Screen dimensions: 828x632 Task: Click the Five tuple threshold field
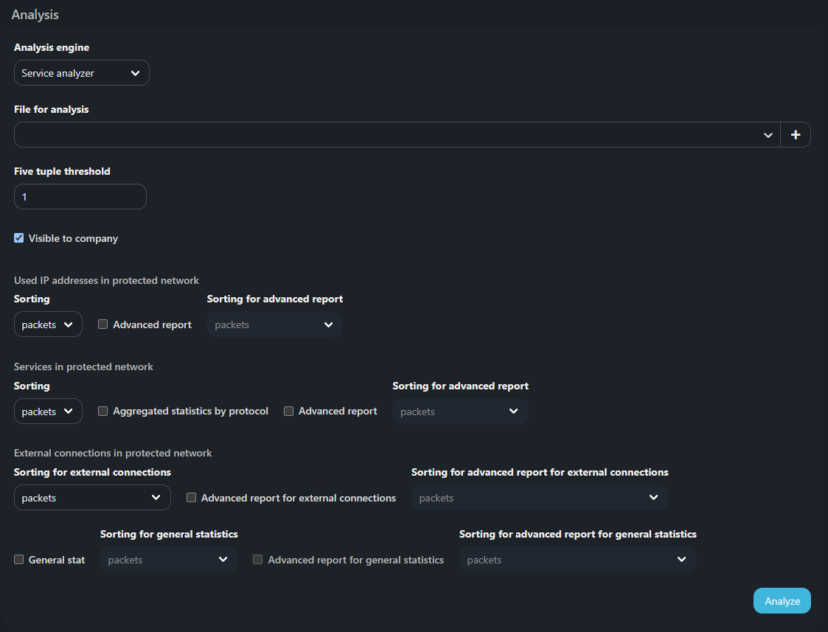point(80,197)
